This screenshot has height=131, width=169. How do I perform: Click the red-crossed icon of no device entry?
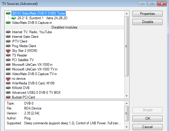click(8, 79)
